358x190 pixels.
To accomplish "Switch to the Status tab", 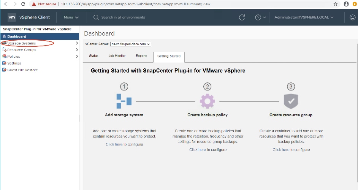I will point(93,56).
